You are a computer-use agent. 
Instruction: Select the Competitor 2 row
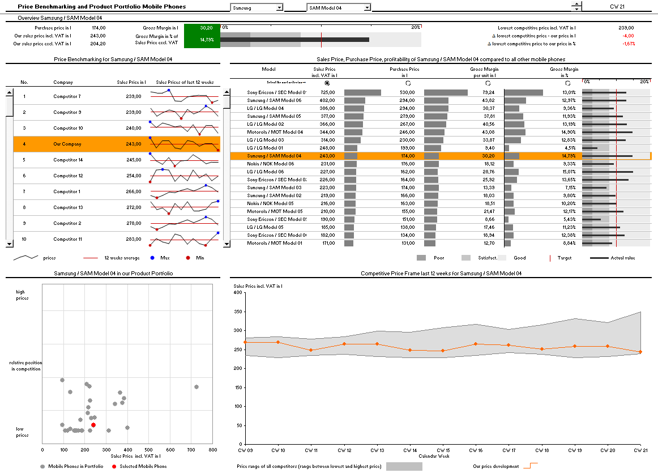(x=117, y=224)
